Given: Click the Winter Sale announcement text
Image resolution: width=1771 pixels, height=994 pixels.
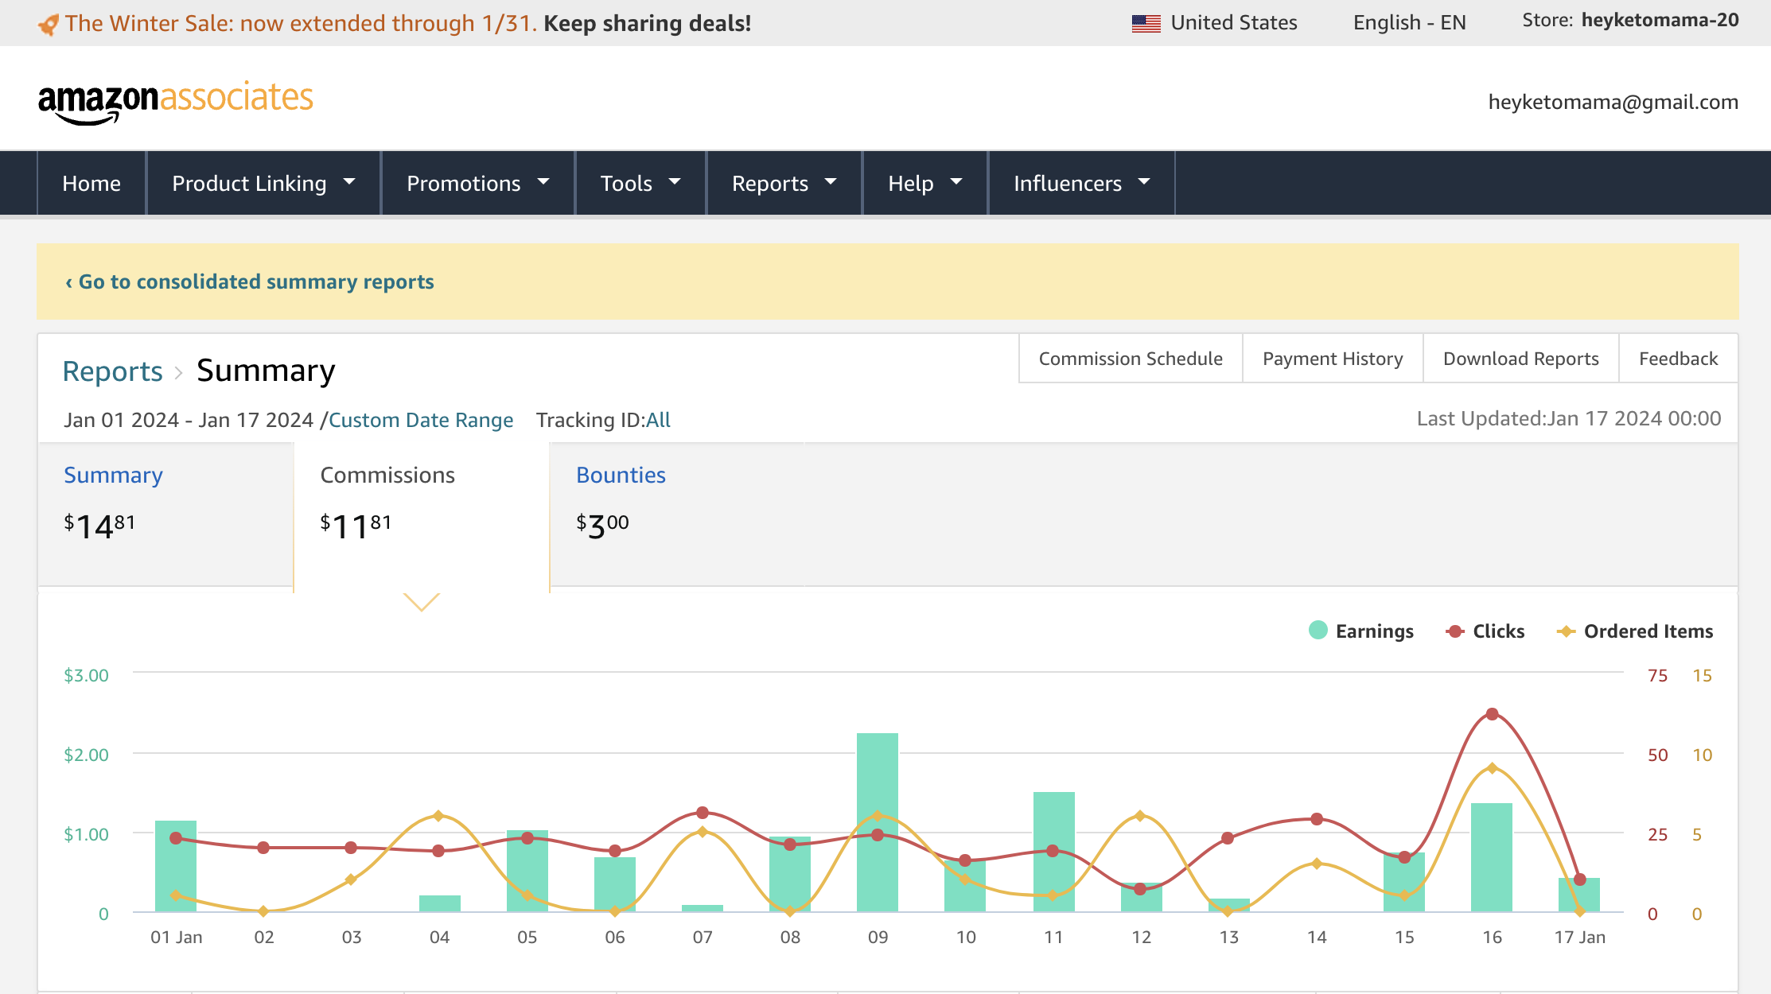Looking at the screenshot, I should coord(408,23).
